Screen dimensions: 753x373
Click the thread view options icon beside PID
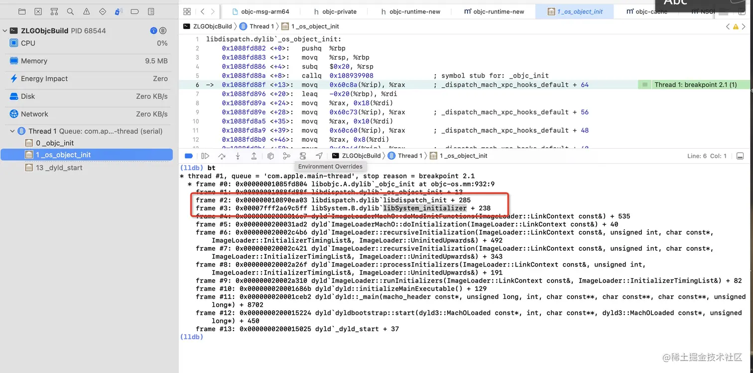tap(163, 31)
